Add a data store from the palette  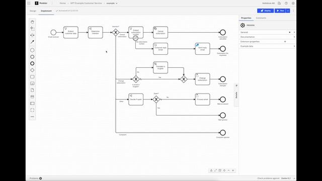click(32, 97)
